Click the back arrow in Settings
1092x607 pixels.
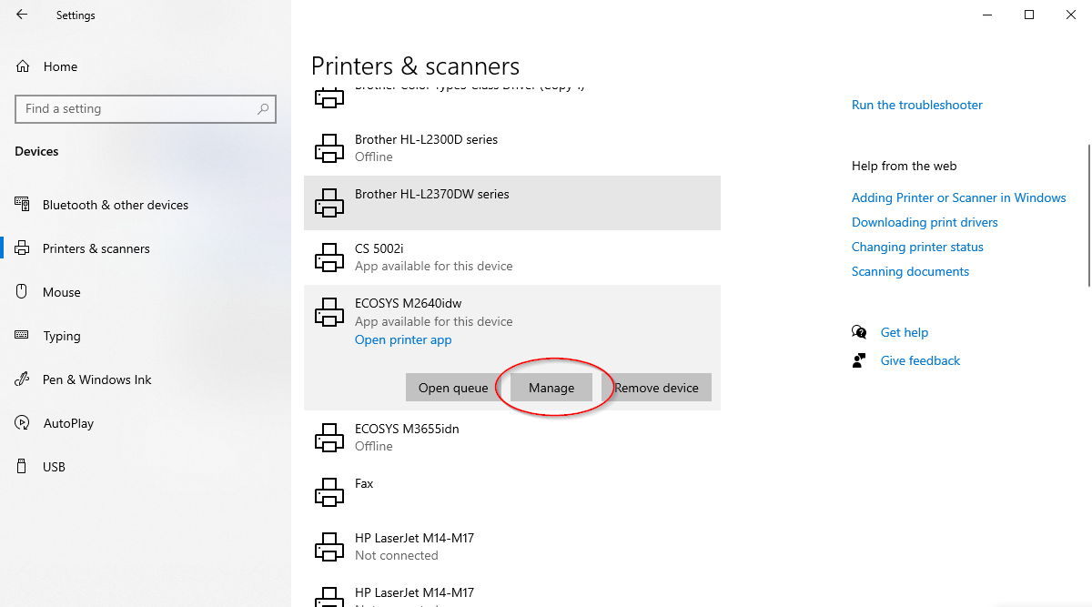[22, 15]
